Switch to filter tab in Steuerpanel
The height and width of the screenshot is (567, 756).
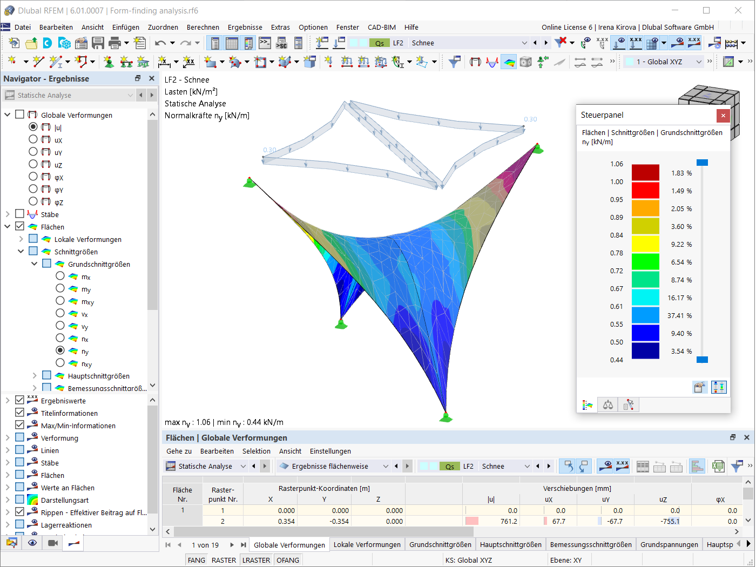pos(628,404)
